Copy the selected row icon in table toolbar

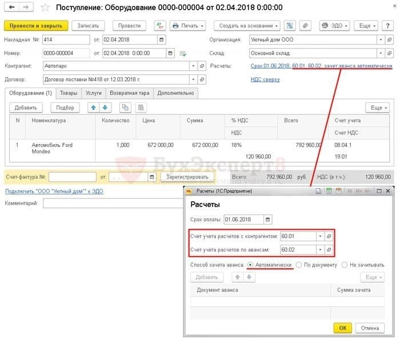click(125, 107)
